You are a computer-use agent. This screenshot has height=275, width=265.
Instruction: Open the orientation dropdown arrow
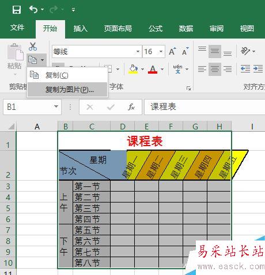pyautogui.click(x=253, y=51)
